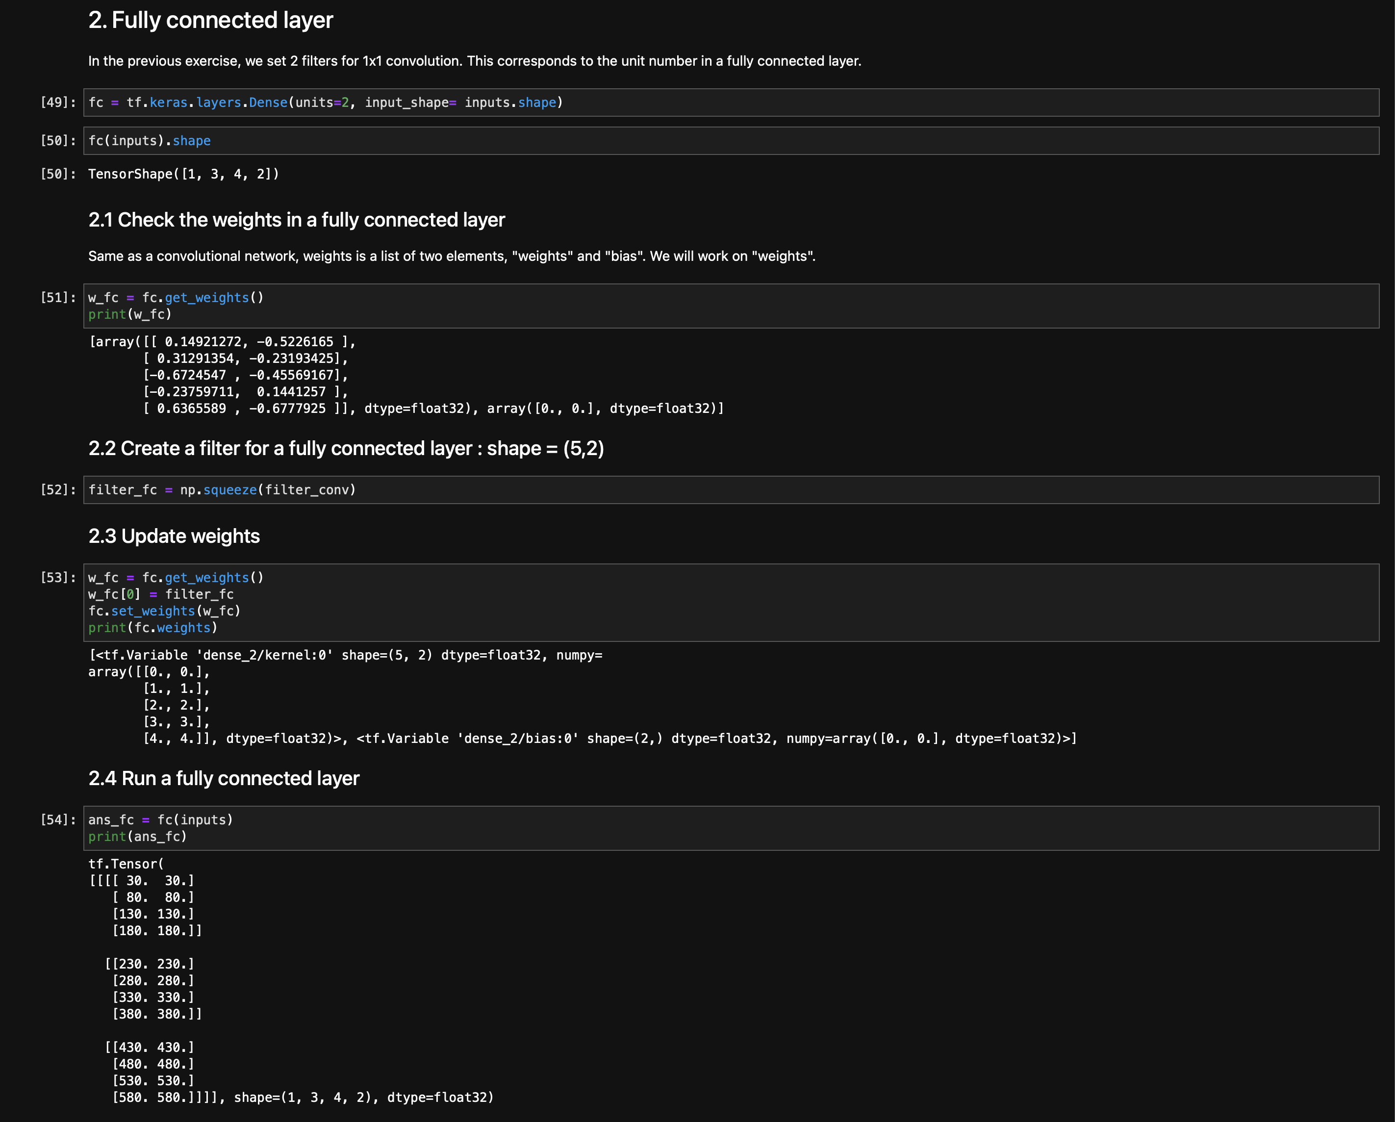Click the [53] cell prompt number
The image size is (1395, 1122).
pos(58,577)
